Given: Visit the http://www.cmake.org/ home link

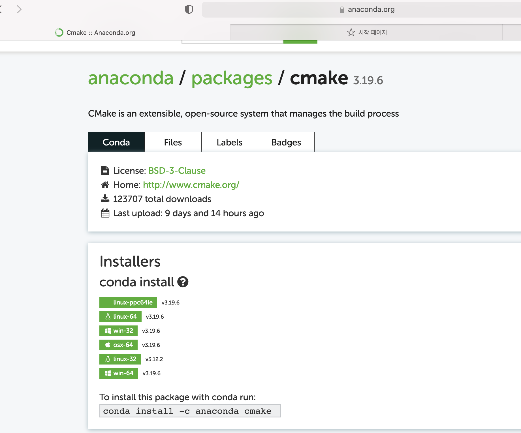Looking at the screenshot, I should [191, 185].
